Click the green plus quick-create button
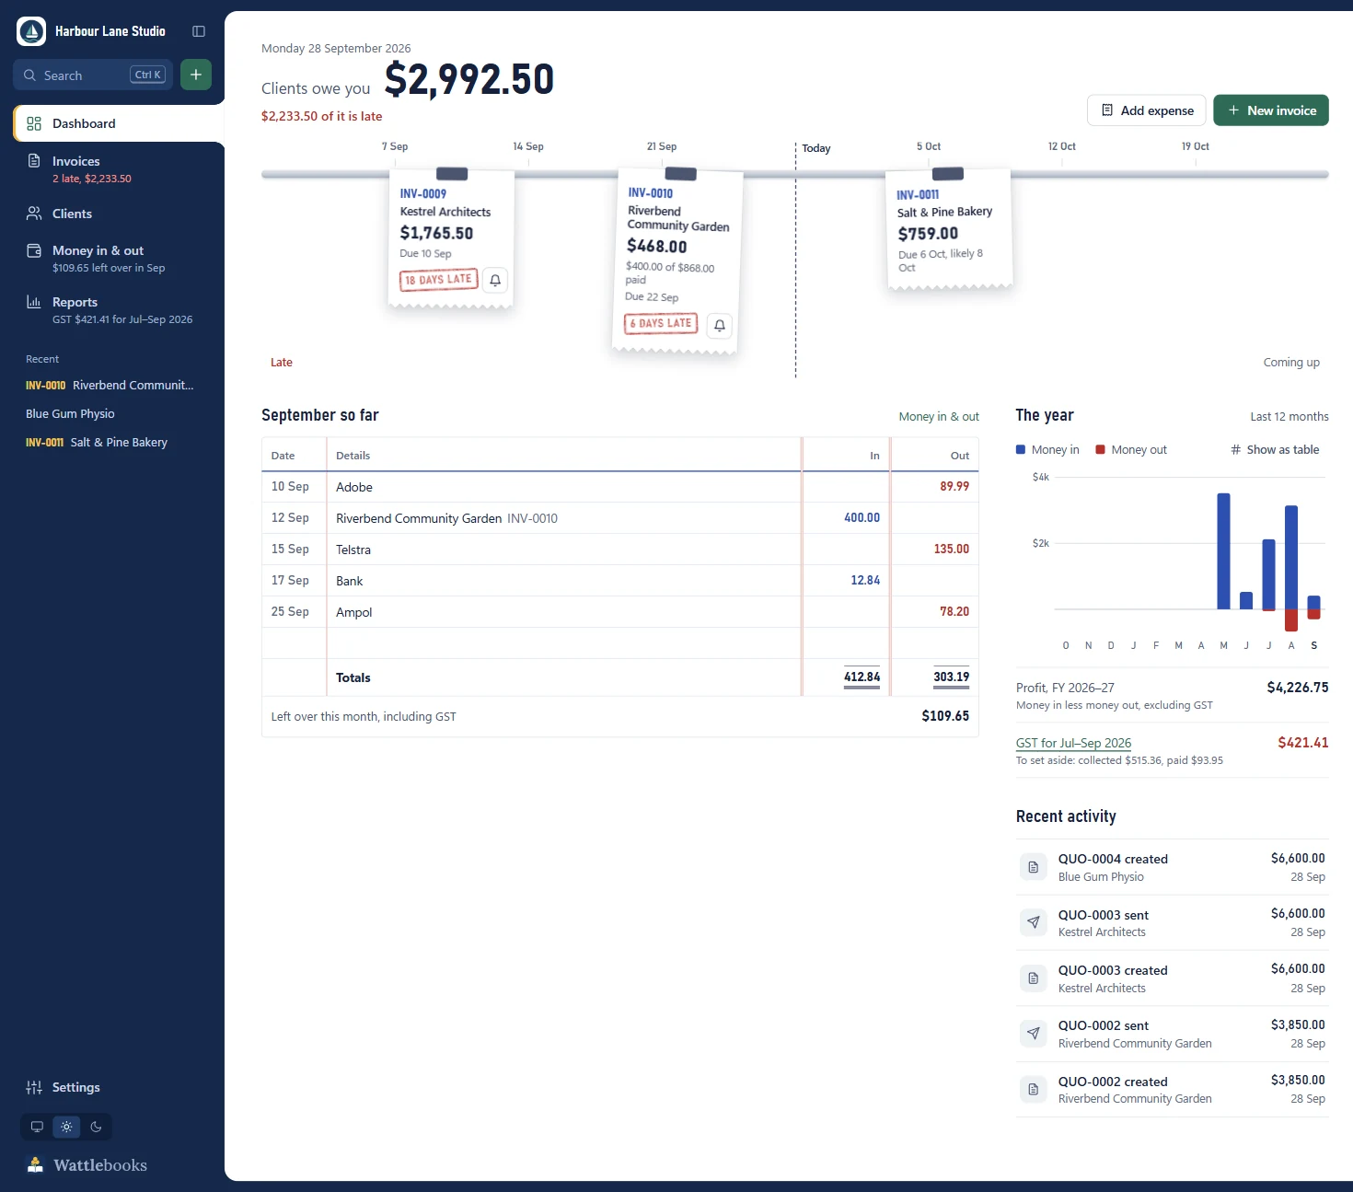 196,75
